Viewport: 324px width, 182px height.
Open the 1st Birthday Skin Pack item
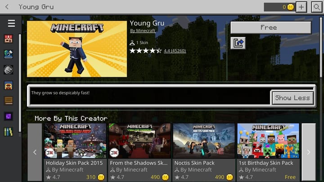(268, 152)
